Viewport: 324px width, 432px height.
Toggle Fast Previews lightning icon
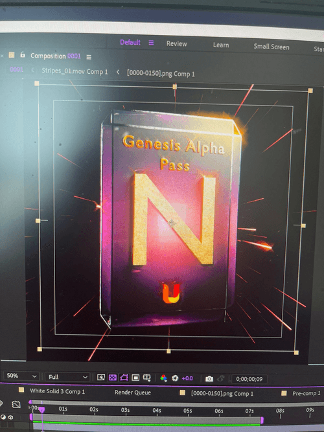(101, 378)
